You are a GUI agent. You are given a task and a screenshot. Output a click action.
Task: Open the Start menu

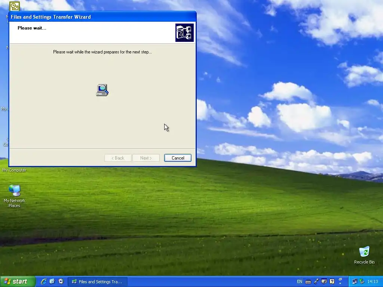17,281
